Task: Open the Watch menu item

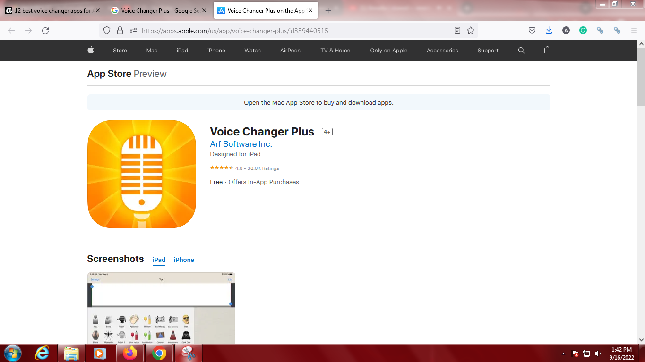Action: pos(253,51)
